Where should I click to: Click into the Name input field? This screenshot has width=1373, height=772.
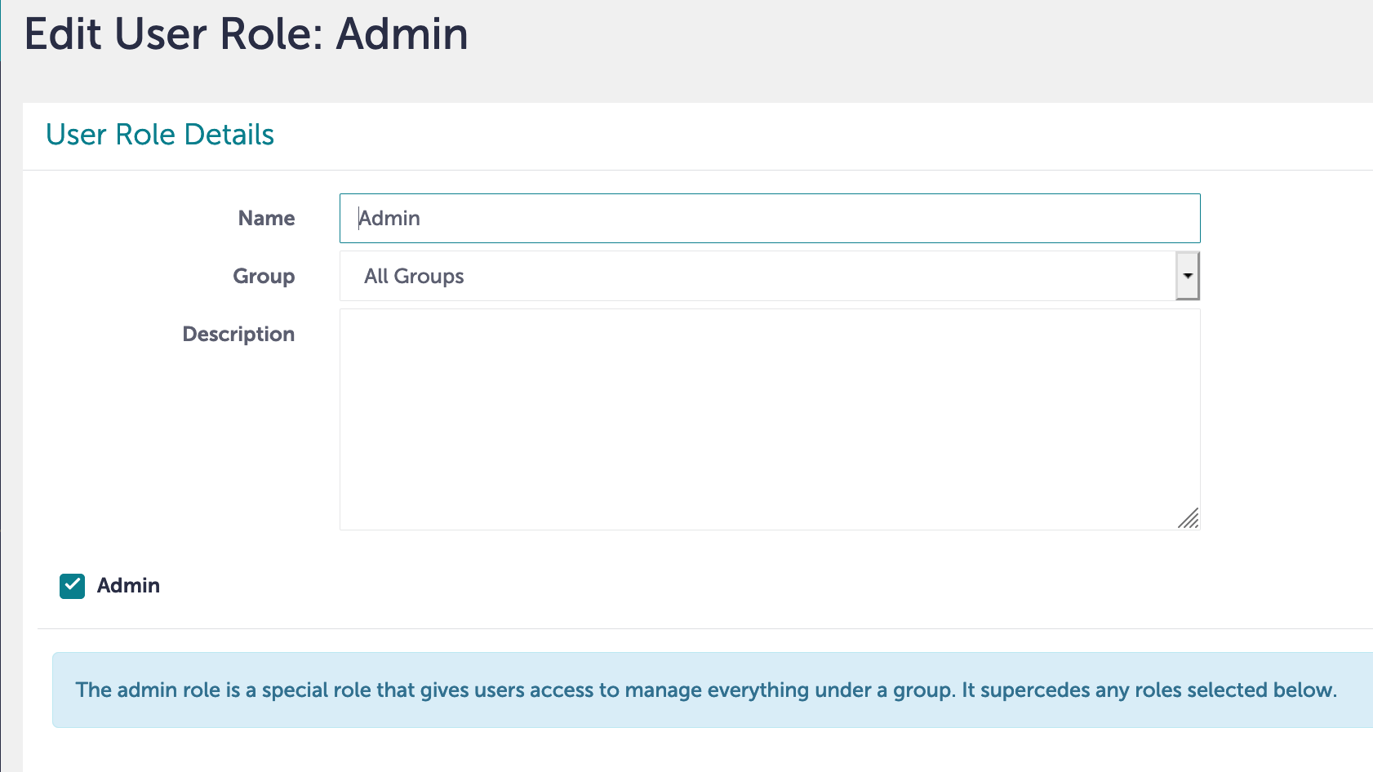pos(770,218)
